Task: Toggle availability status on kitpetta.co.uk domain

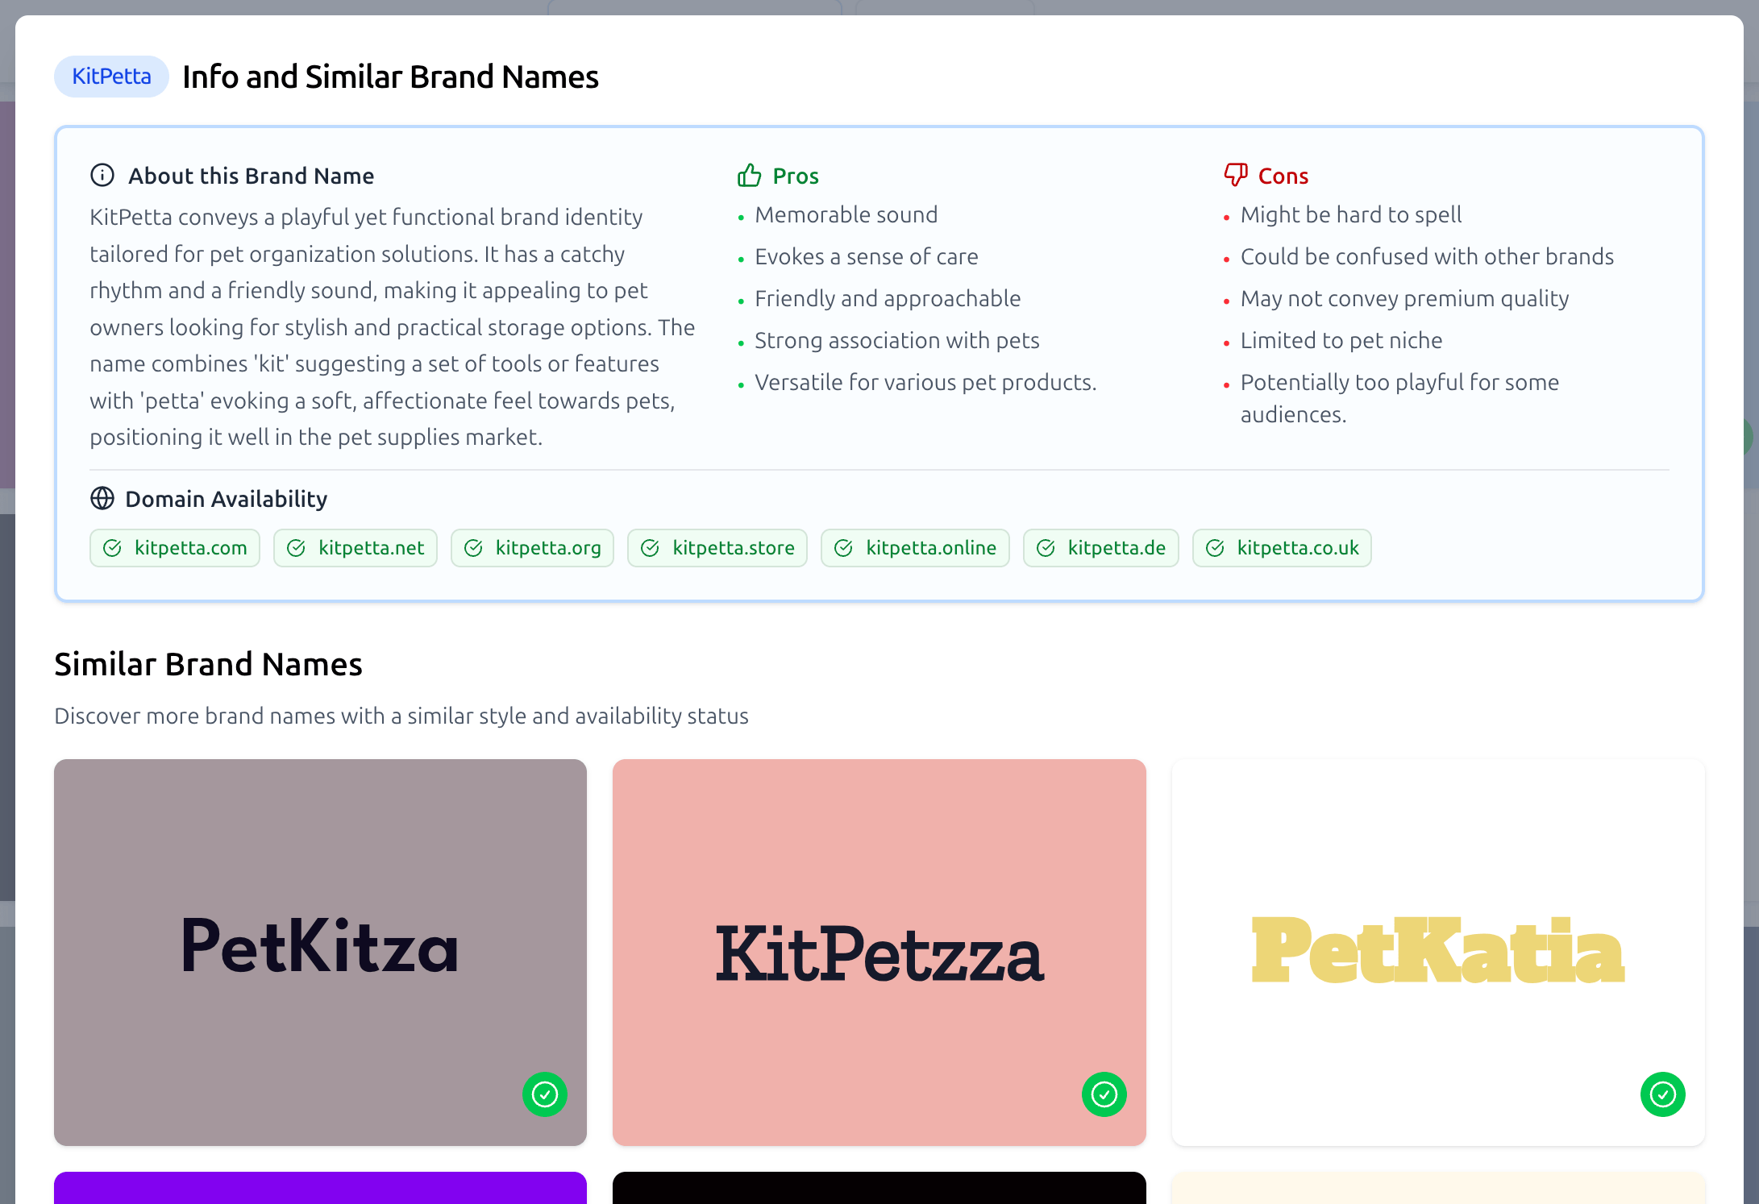Action: pos(1282,548)
